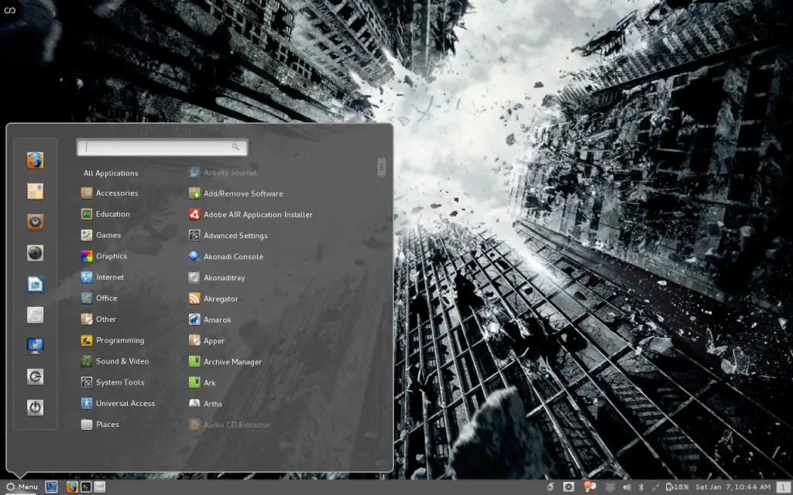The image size is (793, 495).
Task: Select the Other category
Action: pos(98,319)
